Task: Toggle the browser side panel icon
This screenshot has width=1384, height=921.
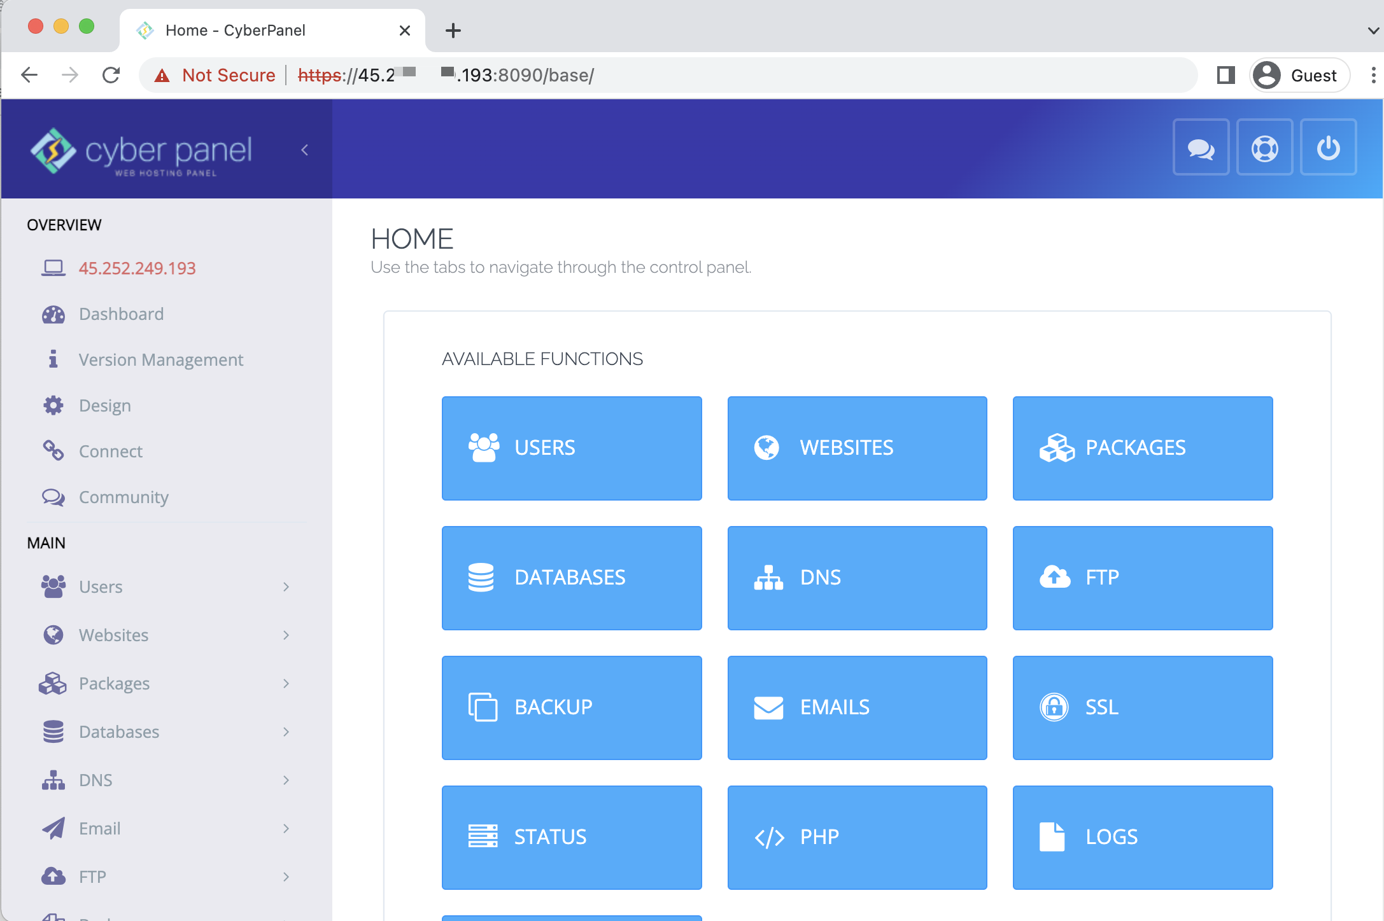Action: 1226,75
